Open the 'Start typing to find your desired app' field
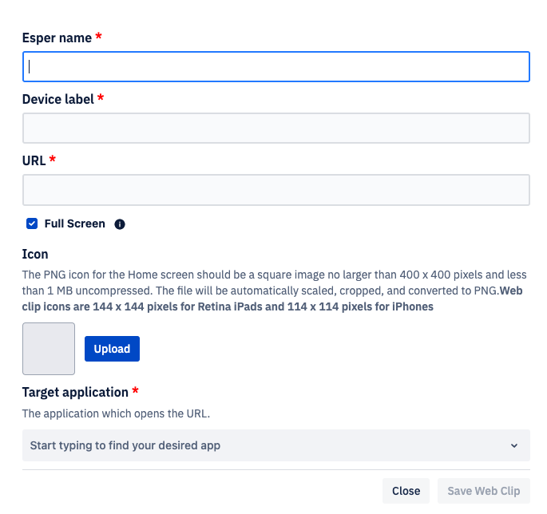547x514 pixels. (x=276, y=445)
